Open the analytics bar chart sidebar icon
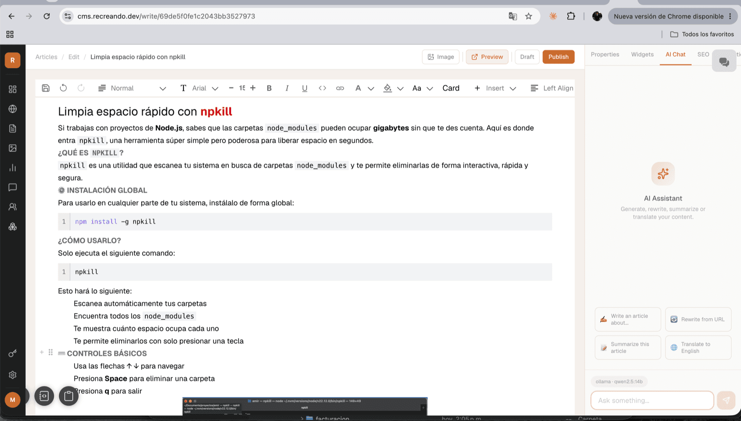741x421 pixels. tap(13, 168)
